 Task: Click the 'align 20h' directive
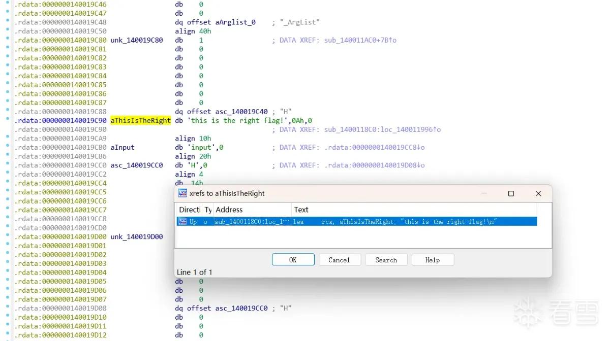(x=193, y=157)
